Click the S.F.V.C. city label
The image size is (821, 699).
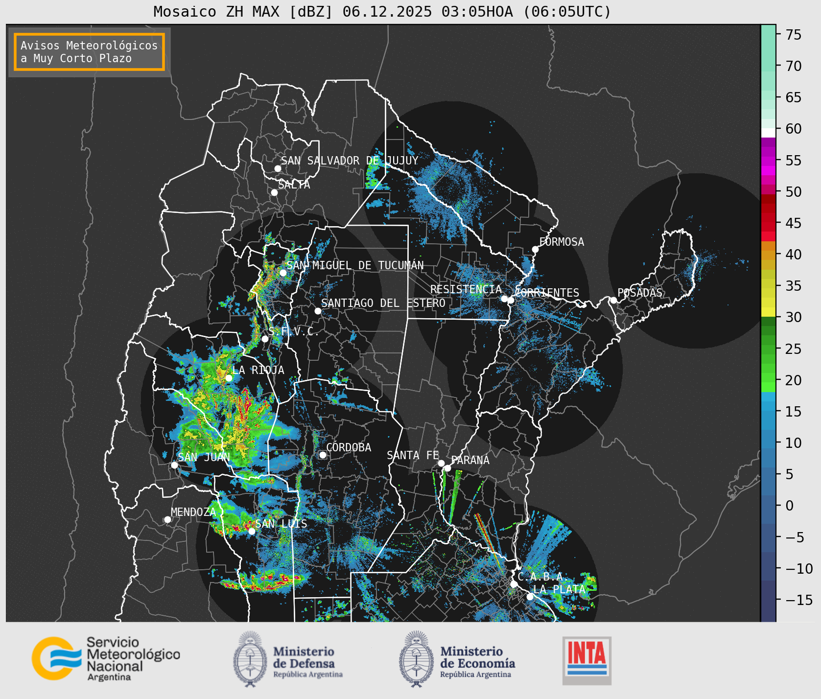294,331
